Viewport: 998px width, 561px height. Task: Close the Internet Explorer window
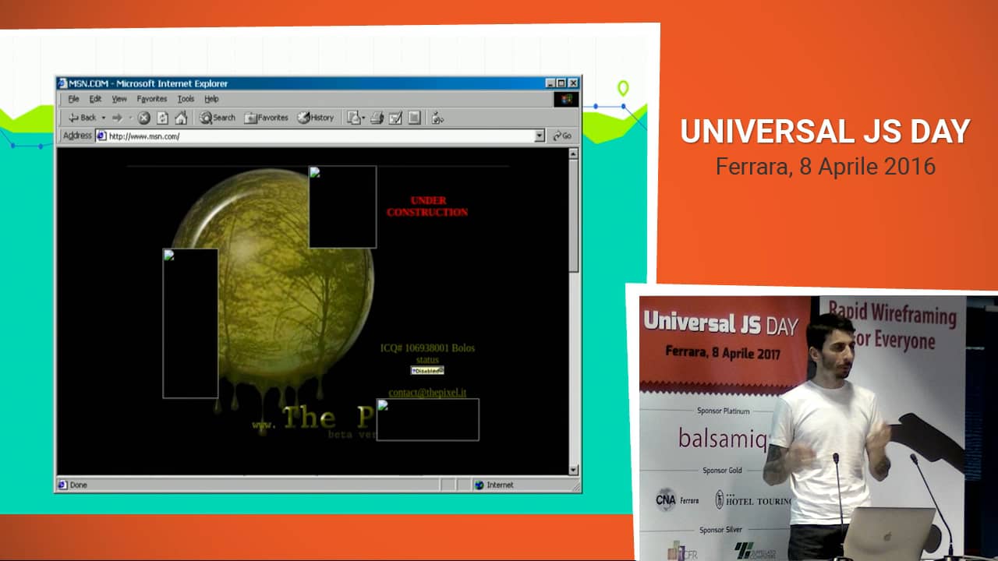tap(573, 83)
